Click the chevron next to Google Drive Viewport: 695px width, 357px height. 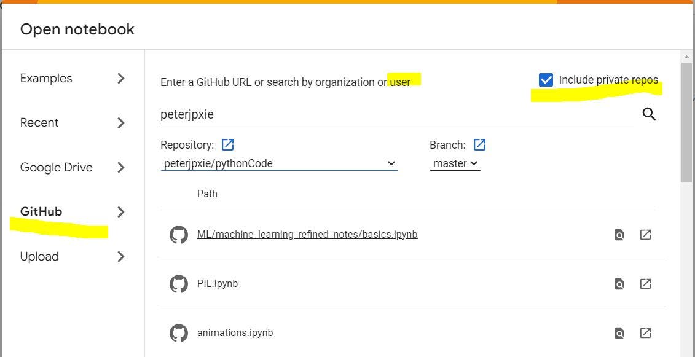[x=120, y=168]
